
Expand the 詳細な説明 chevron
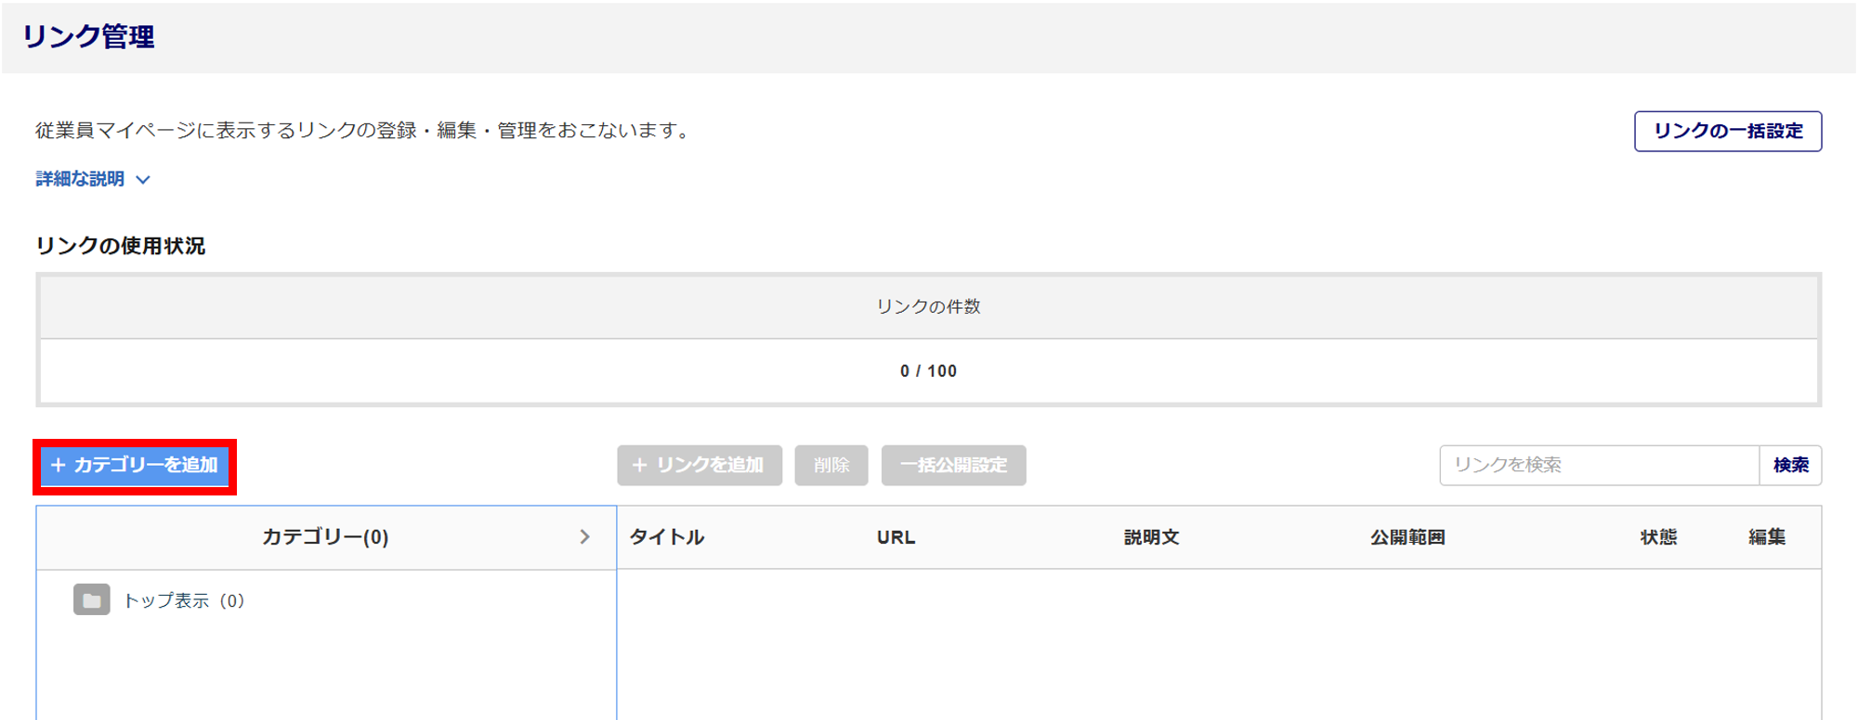pyautogui.click(x=143, y=180)
